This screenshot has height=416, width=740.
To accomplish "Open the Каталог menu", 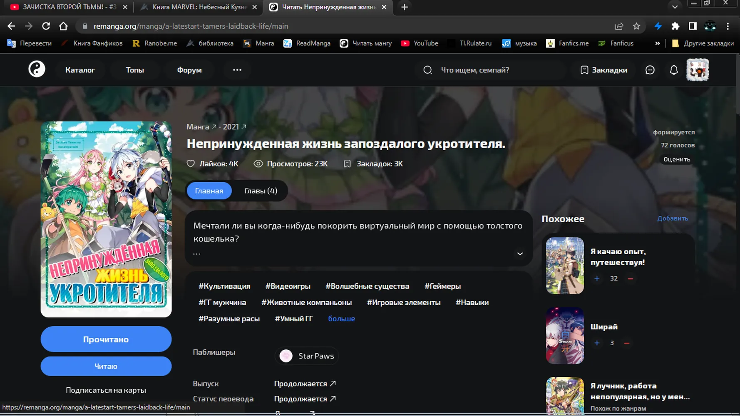I will point(80,70).
